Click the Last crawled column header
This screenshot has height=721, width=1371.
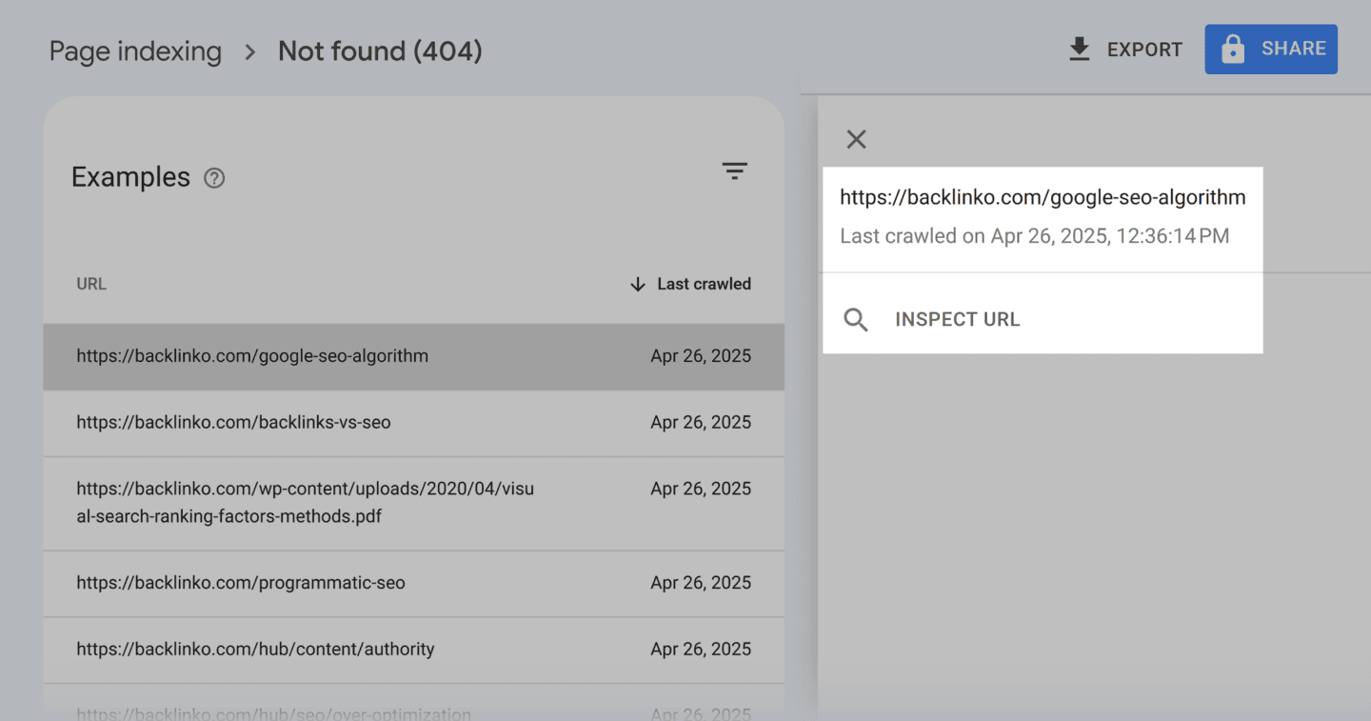pyautogui.click(x=704, y=283)
